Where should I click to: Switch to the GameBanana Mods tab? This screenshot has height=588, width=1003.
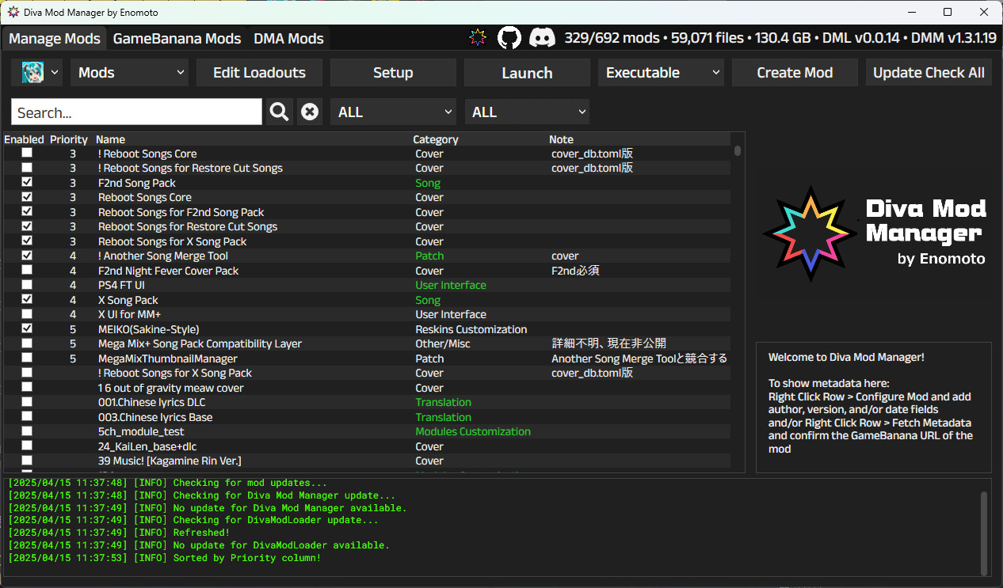[x=177, y=39]
